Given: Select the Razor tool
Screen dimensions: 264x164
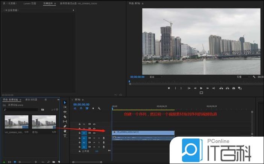Looking at the screenshot, I should (x=65, y=117).
